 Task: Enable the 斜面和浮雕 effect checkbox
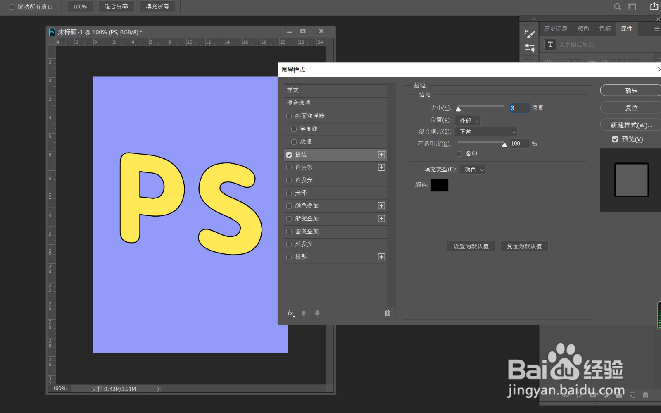[289, 116]
